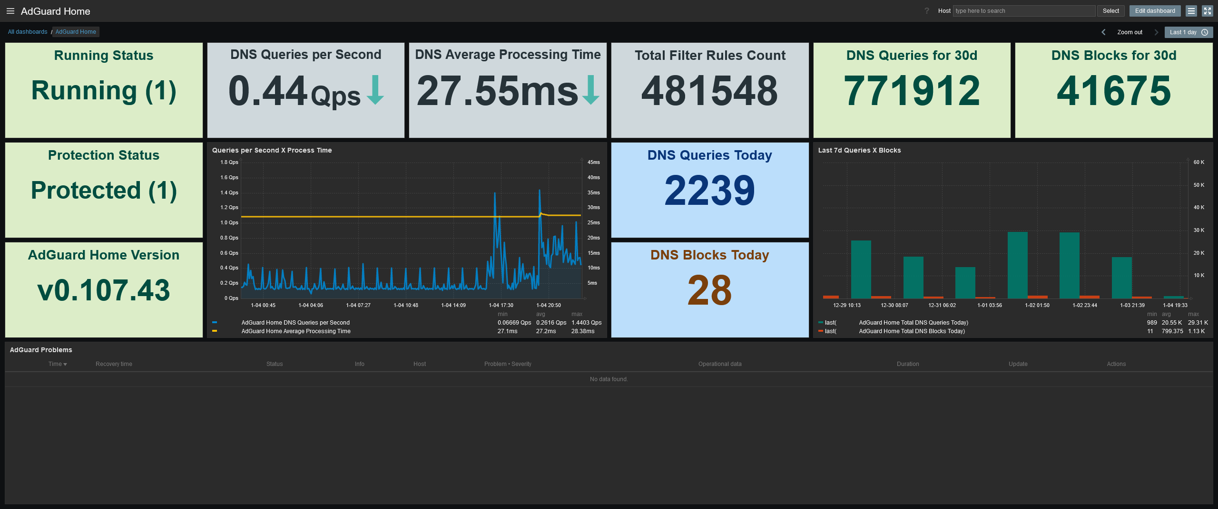1218x509 pixels.
Task: Click the Actions column header
Action: (1116, 364)
